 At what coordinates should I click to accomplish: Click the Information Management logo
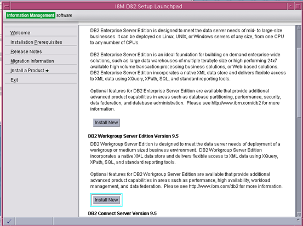(31, 15)
